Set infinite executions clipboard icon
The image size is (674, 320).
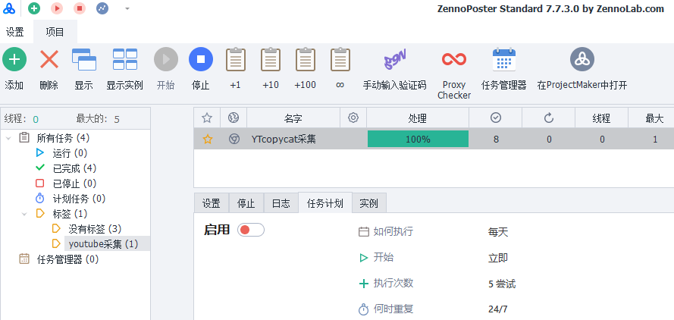[x=340, y=59]
